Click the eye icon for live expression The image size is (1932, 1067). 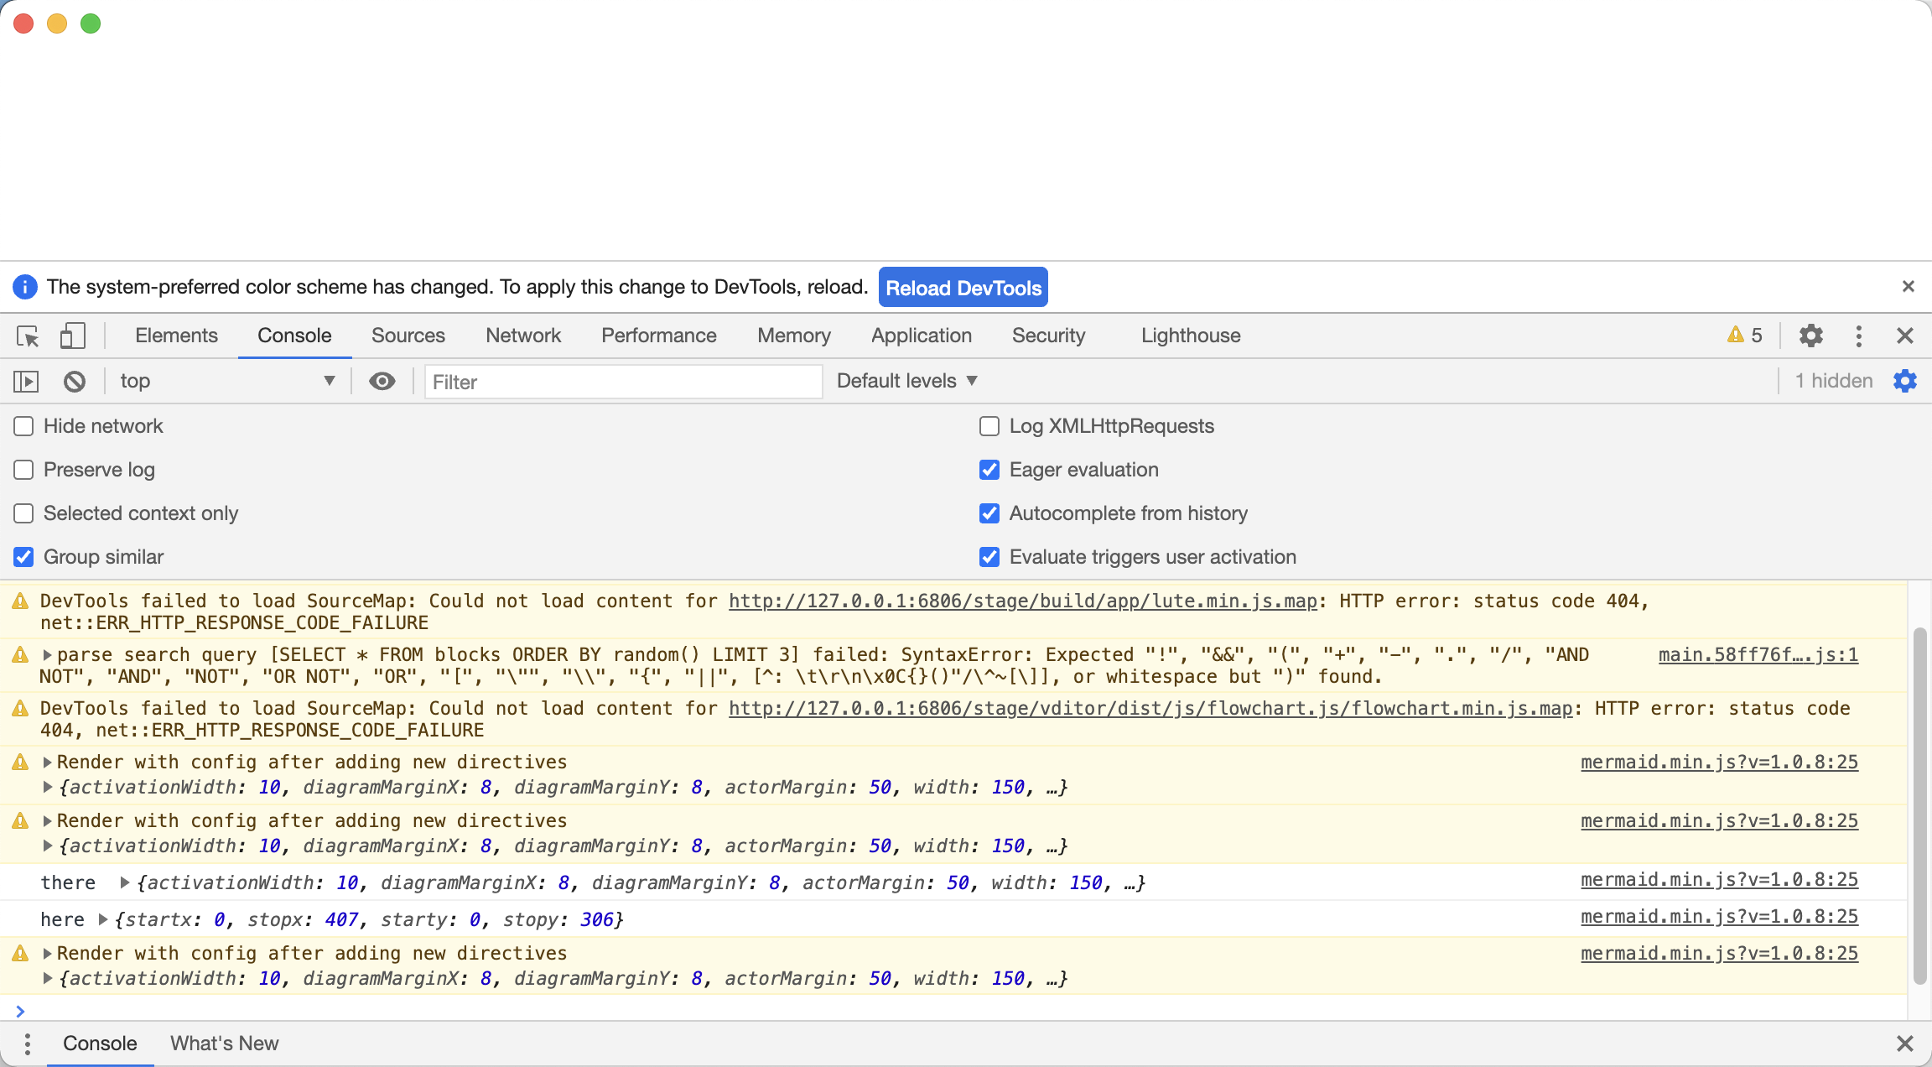382,382
